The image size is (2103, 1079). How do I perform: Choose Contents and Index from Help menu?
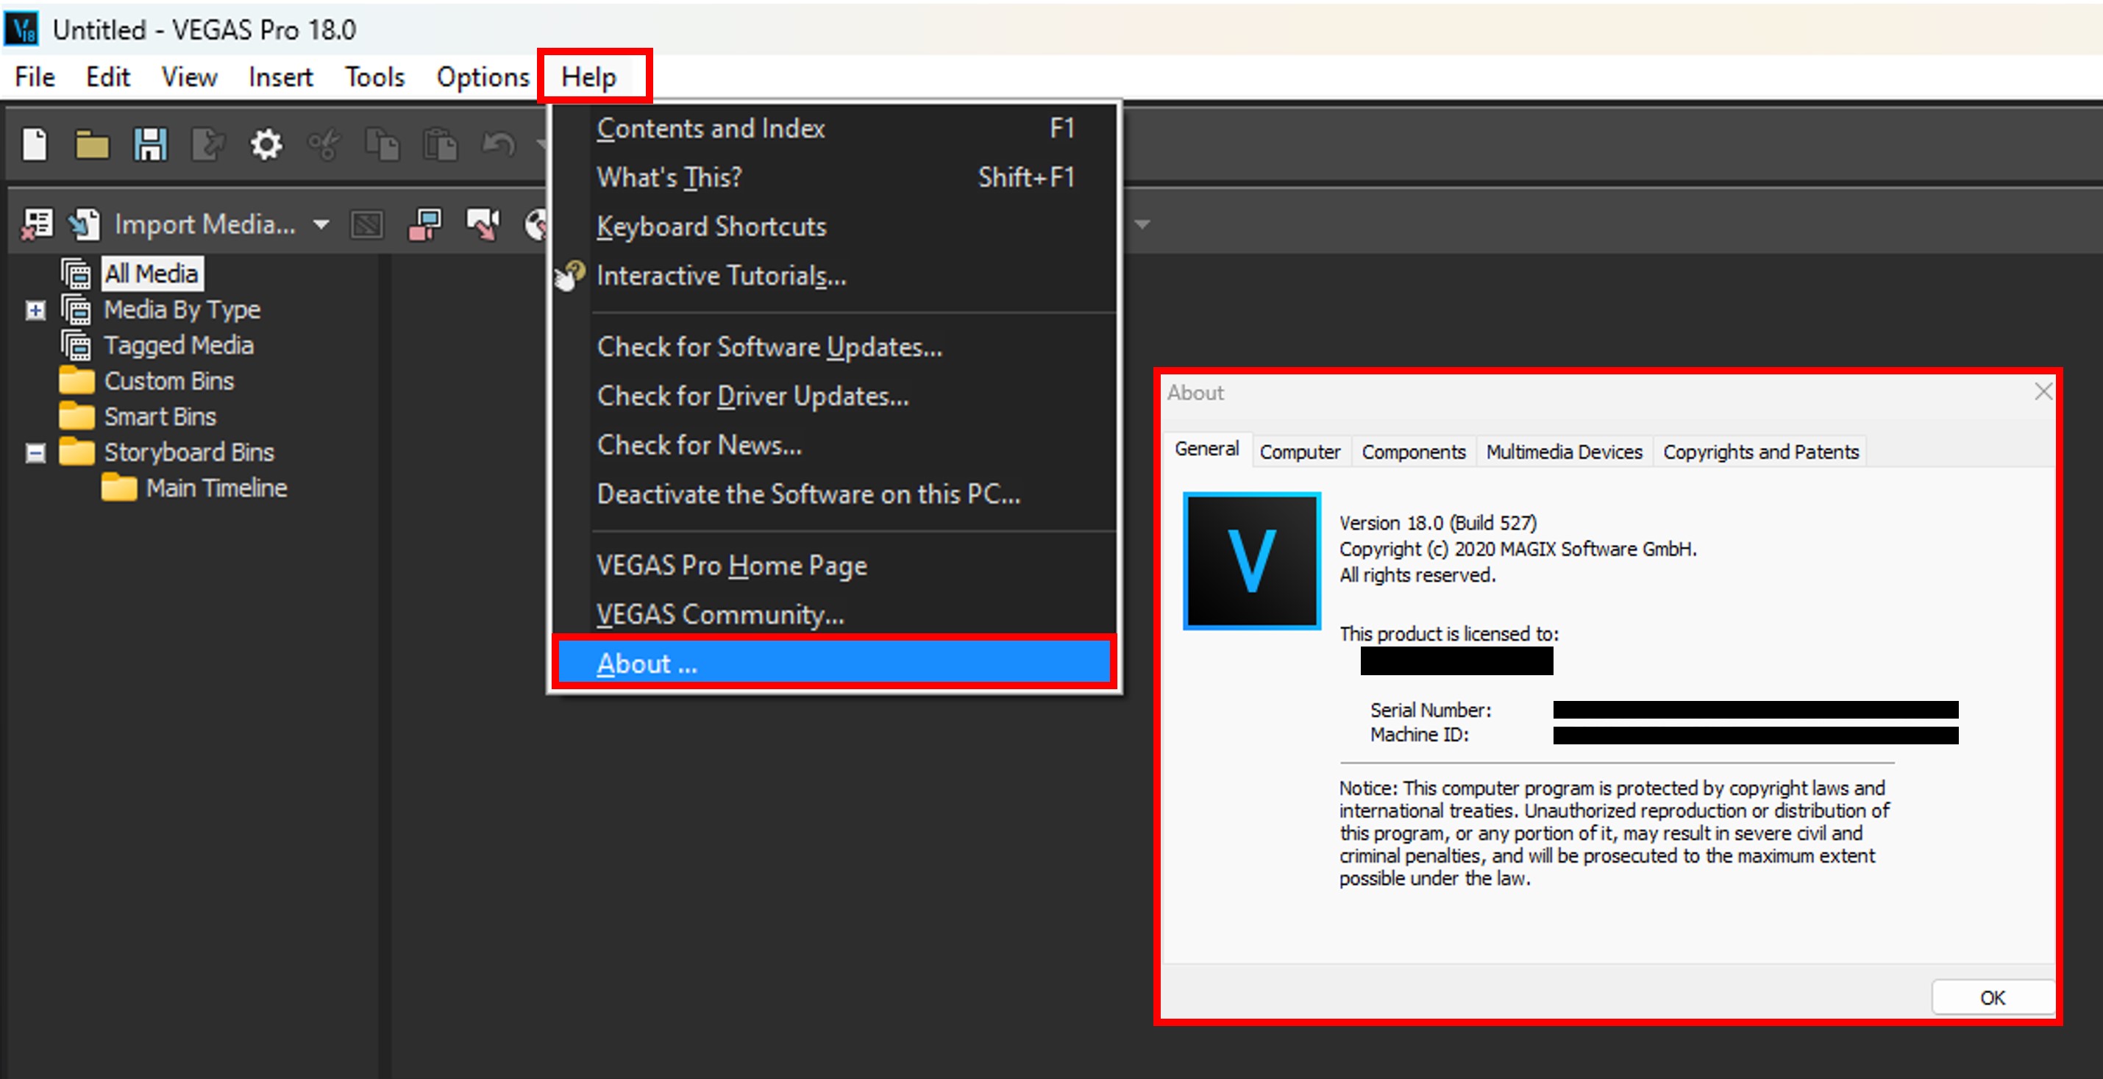(834, 128)
